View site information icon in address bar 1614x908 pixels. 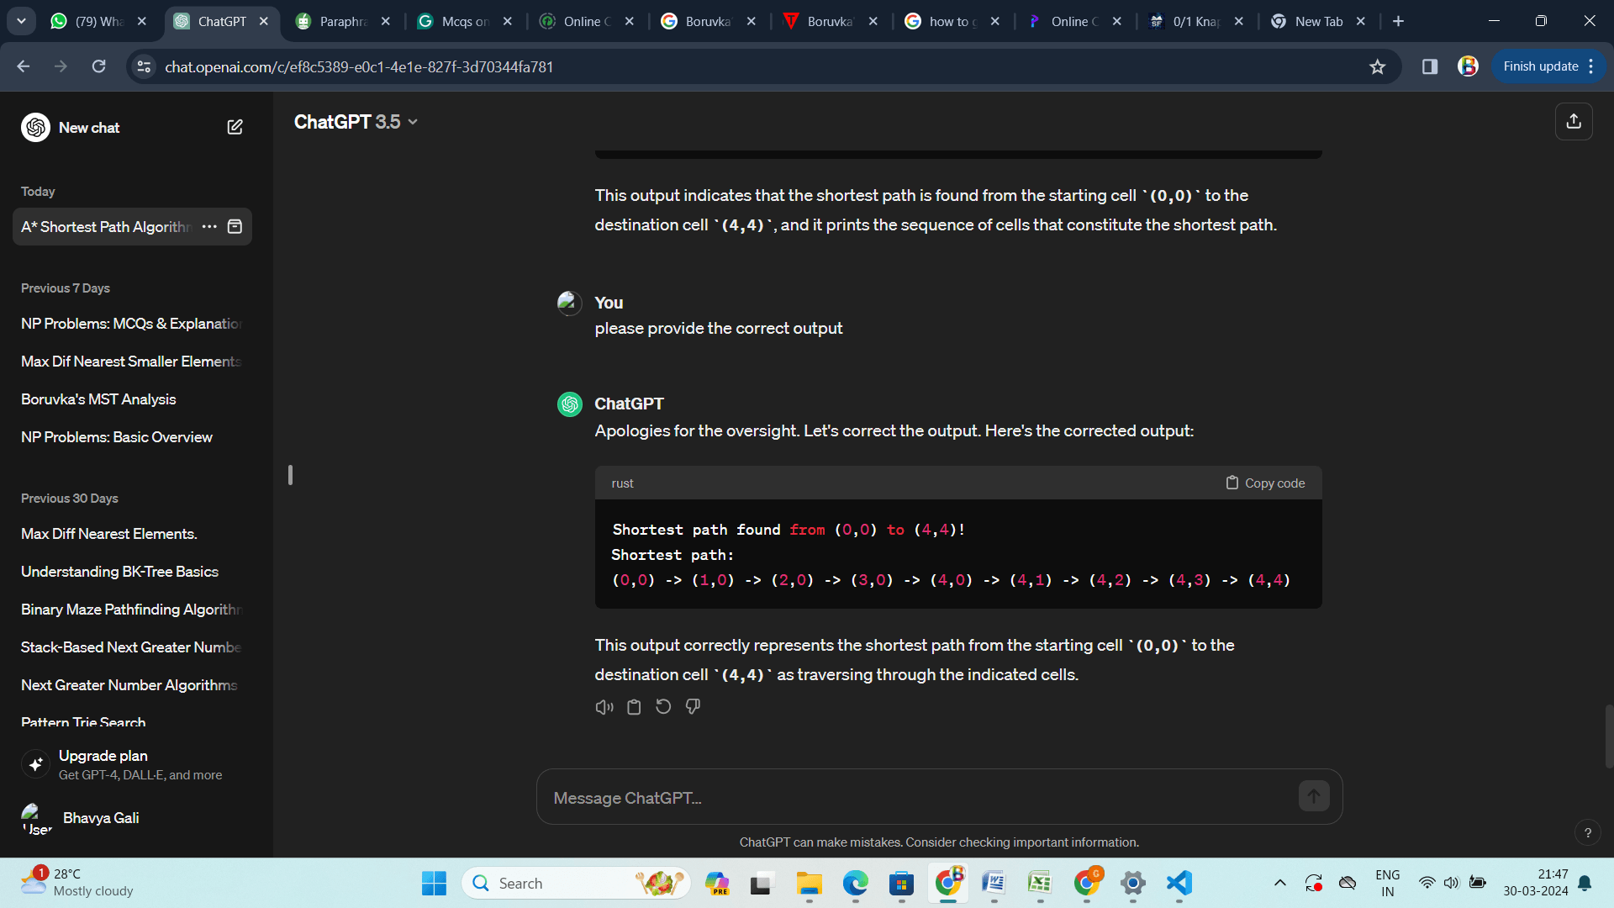point(144,66)
